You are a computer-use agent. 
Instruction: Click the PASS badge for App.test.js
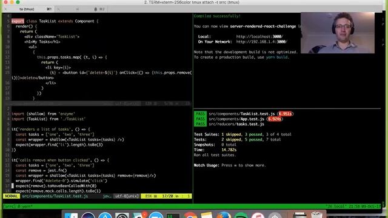tap(200, 119)
